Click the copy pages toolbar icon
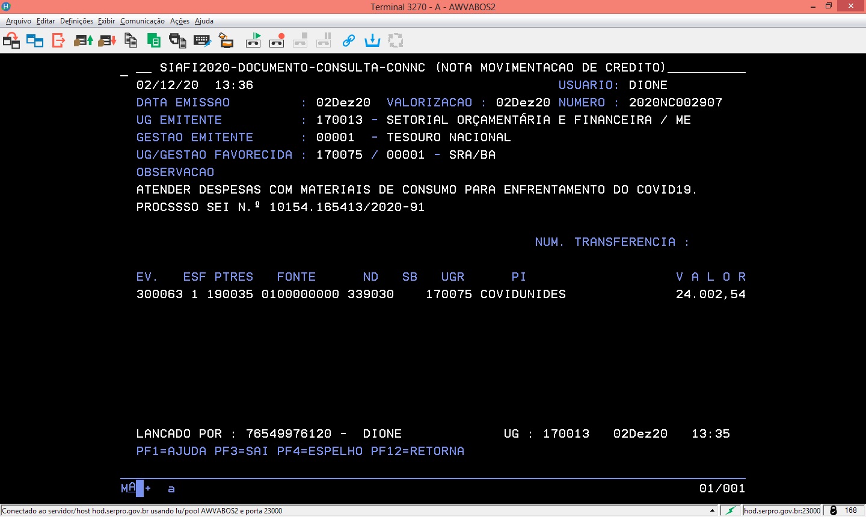The height and width of the screenshot is (517, 866). [x=131, y=41]
